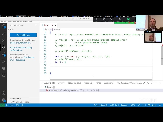This screenshot has height=122, width=163.
Task: Click the filter funnel icon in Problems panel
Action: click(x=144, y=83)
